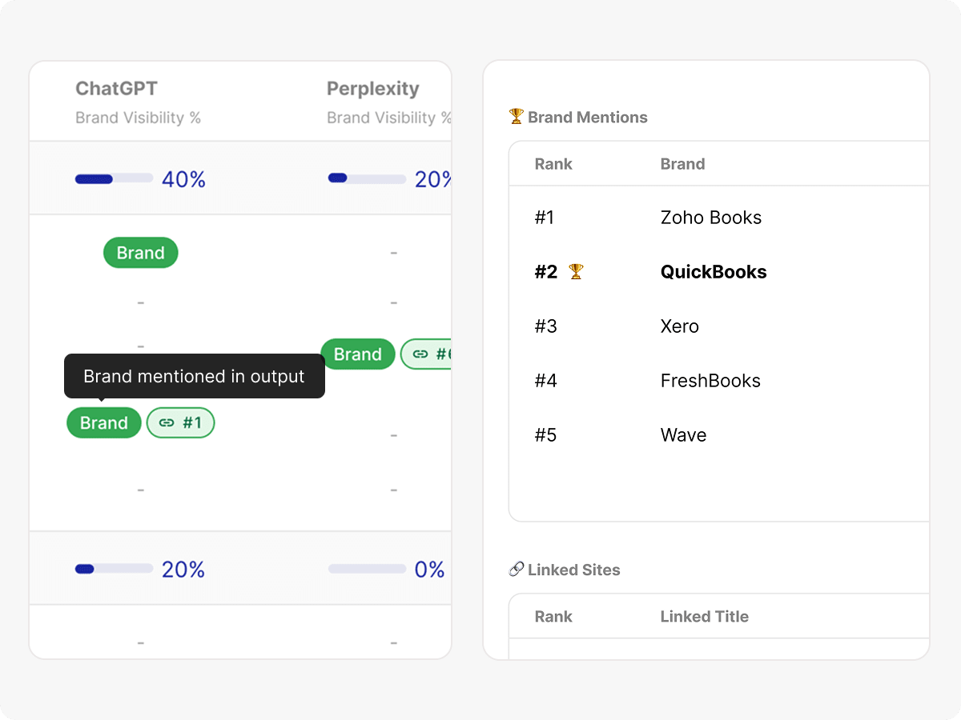Click the Linked Title column header
This screenshot has height=720, width=961.
pyautogui.click(x=704, y=616)
